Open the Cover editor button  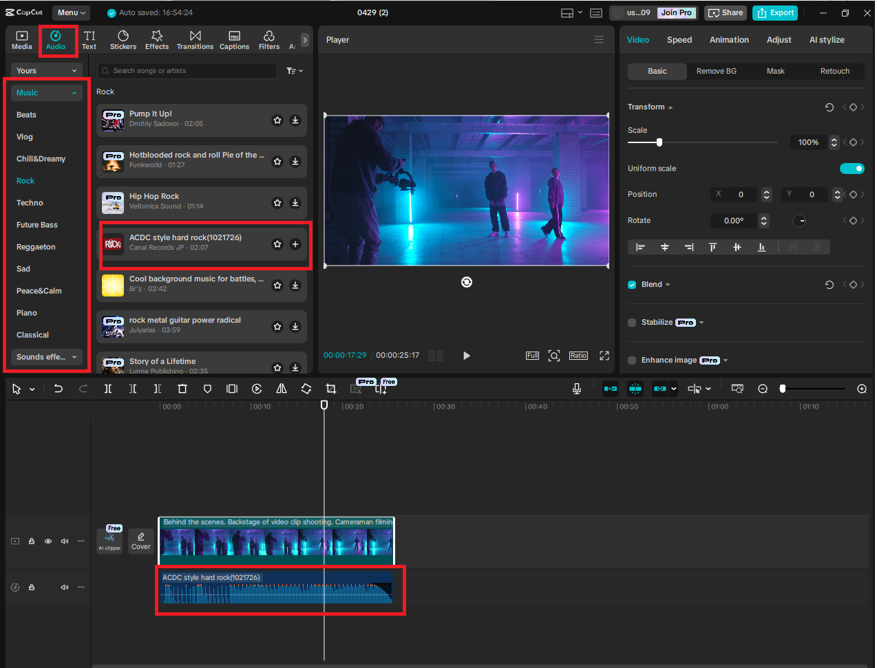(141, 541)
